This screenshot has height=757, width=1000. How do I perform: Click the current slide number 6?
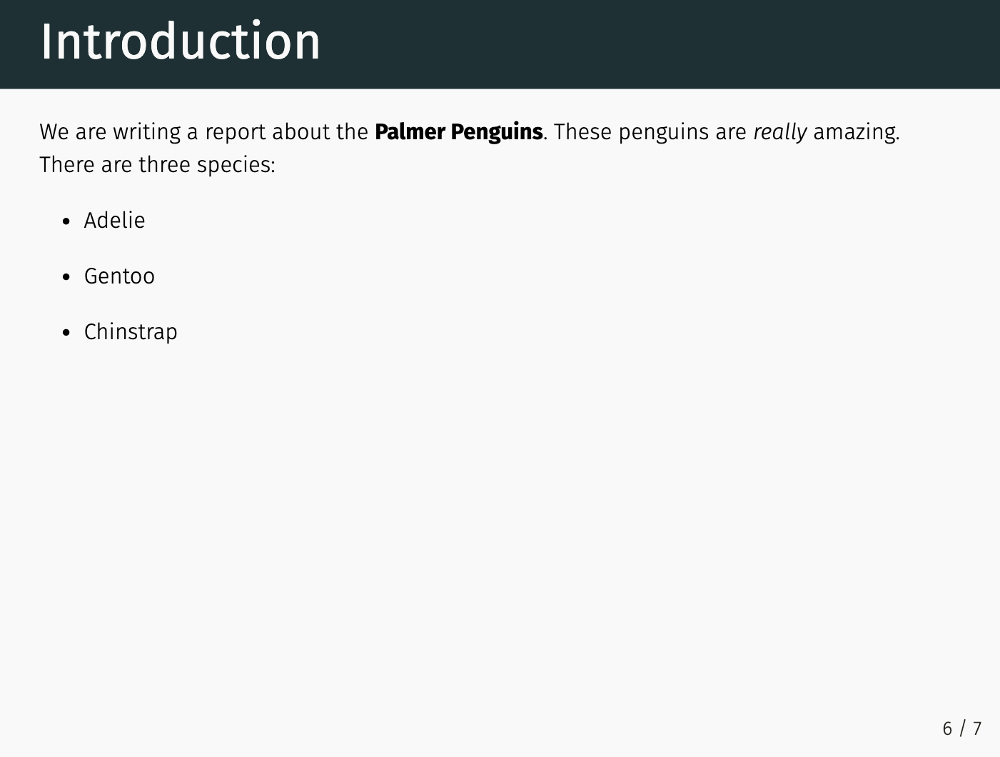(x=947, y=728)
